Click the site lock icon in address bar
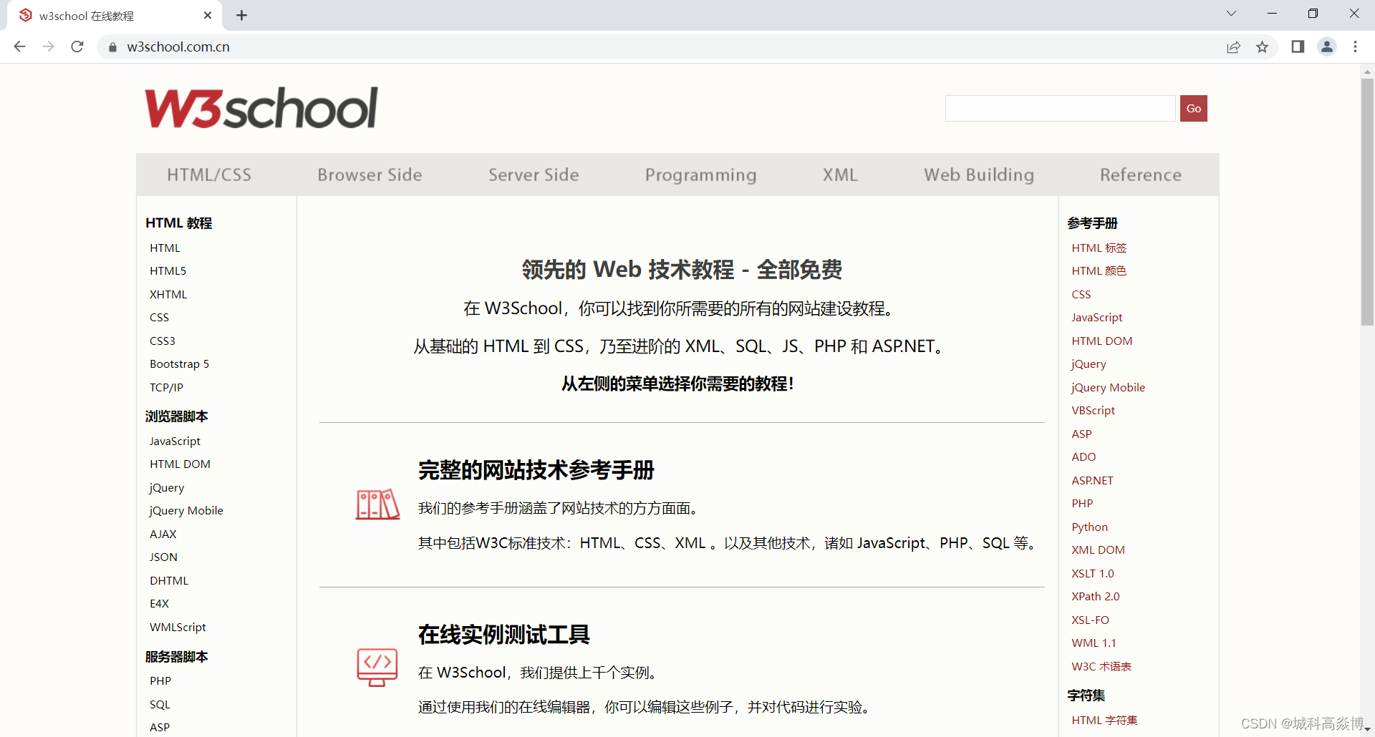This screenshot has height=737, width=1375. coord(112,47)
